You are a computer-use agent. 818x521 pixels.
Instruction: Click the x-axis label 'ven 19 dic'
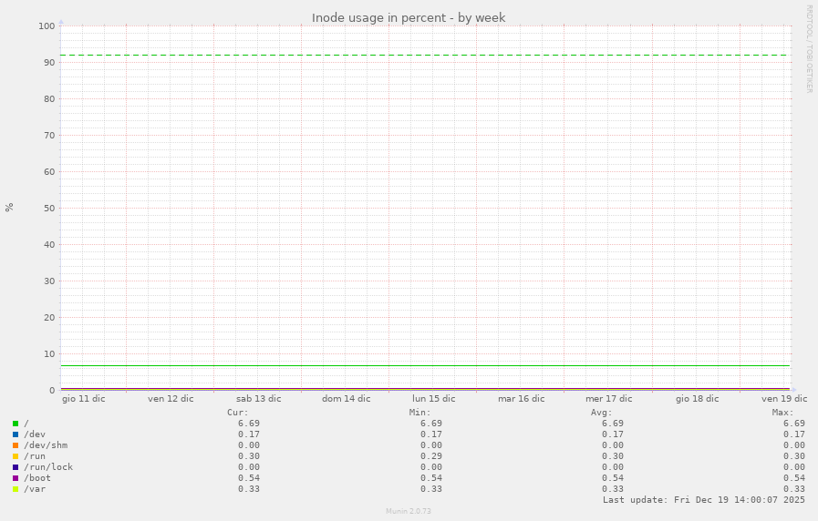click(784, 399)
